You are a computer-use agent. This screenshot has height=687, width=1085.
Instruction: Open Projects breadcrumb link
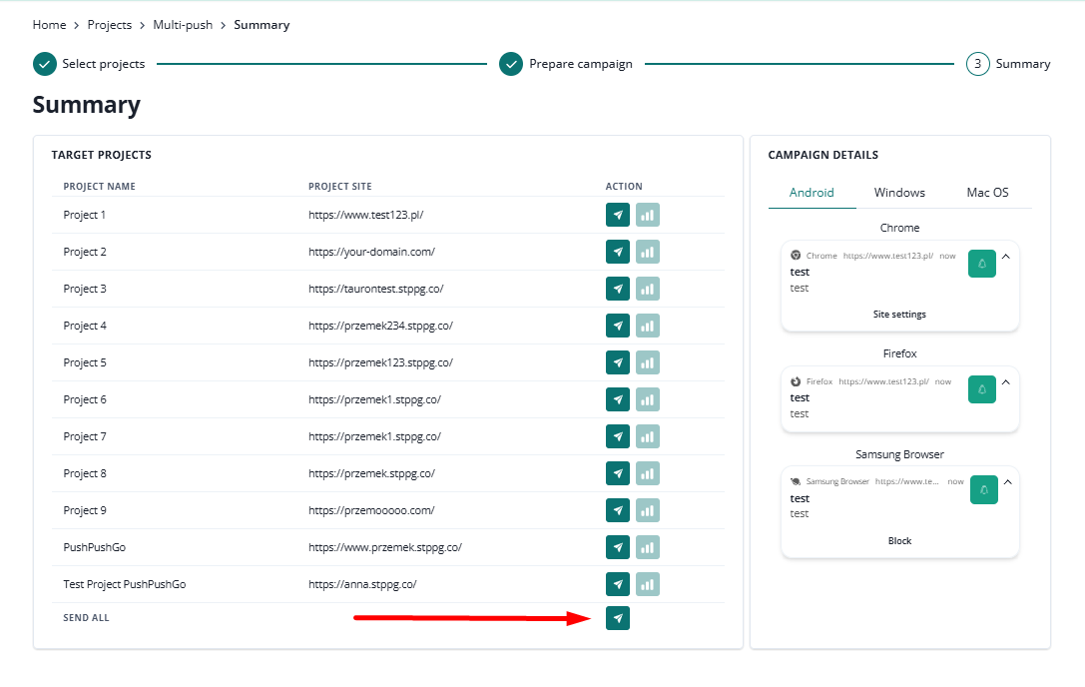(110, 25)
